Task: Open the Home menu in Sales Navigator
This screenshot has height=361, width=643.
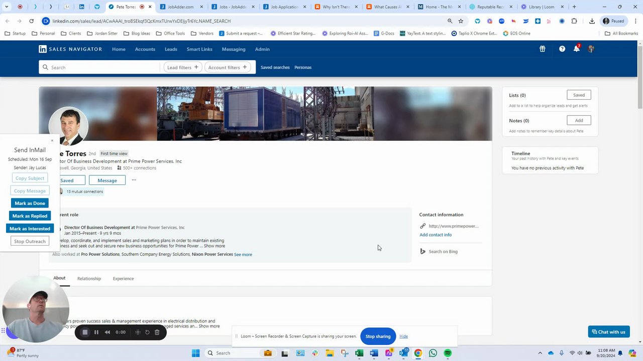Action: click(x=119, y=49)
